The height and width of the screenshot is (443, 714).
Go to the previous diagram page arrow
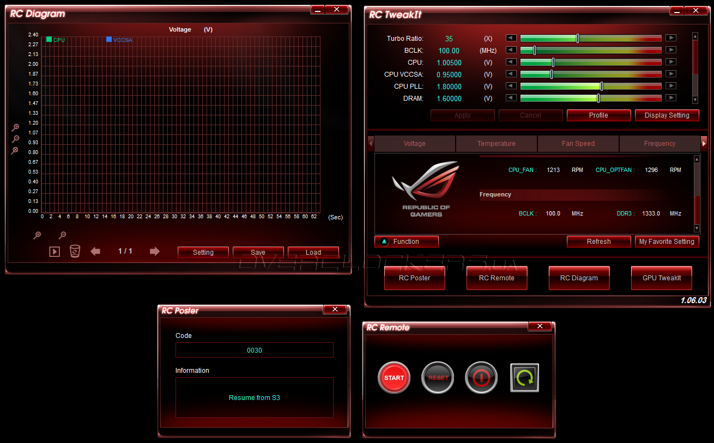click(x=95, y=251)
